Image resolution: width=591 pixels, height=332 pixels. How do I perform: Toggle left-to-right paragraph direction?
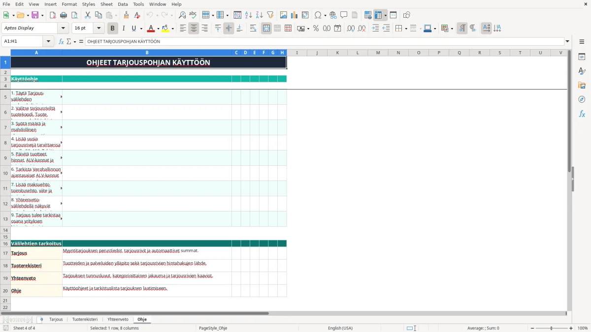point(462,29)
